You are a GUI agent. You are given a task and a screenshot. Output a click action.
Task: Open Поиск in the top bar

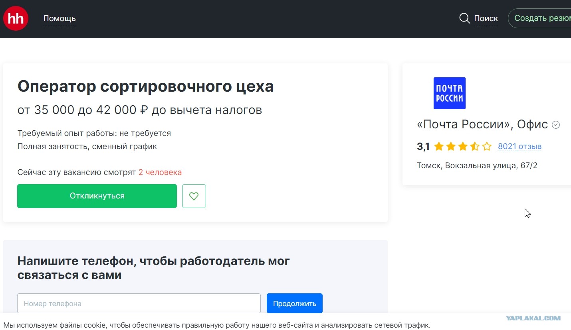pos(486,18)
